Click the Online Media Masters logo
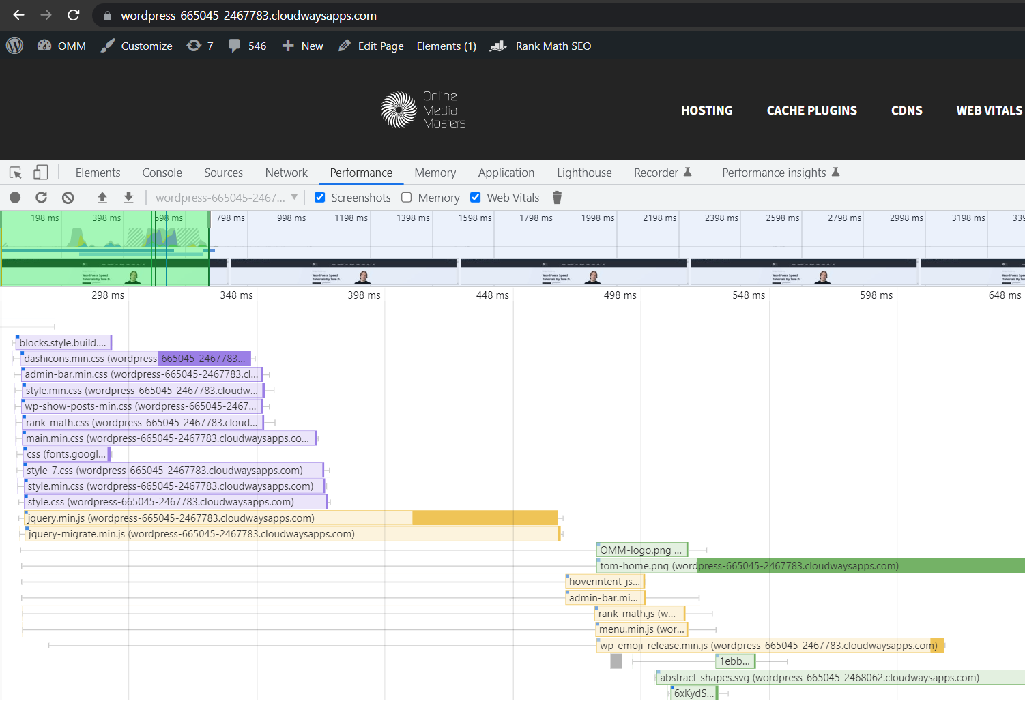 (423, 110)
